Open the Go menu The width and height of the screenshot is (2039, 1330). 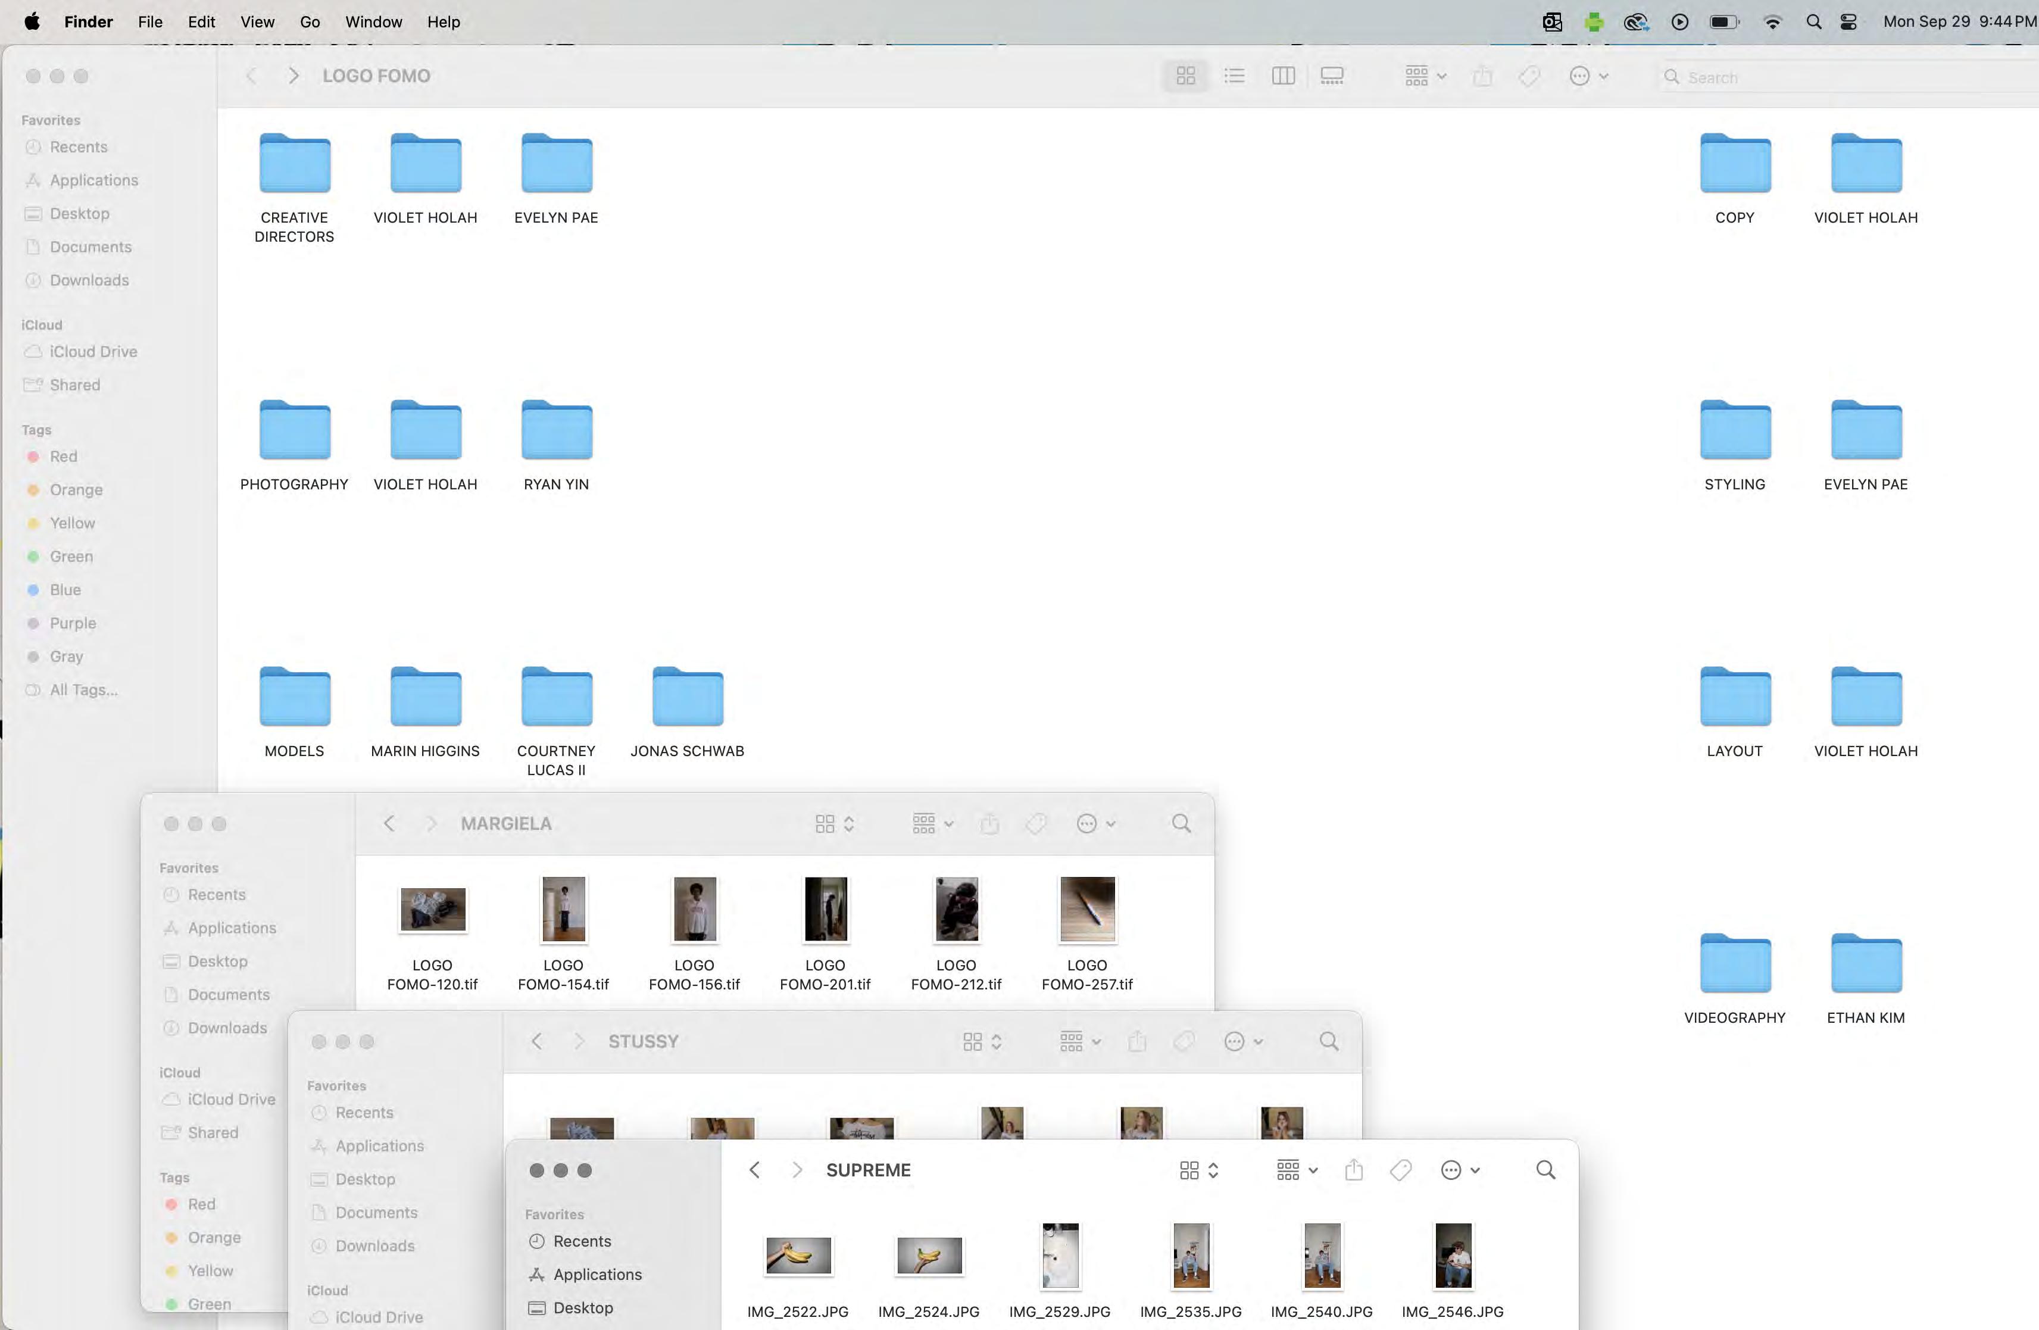(310, 22)
